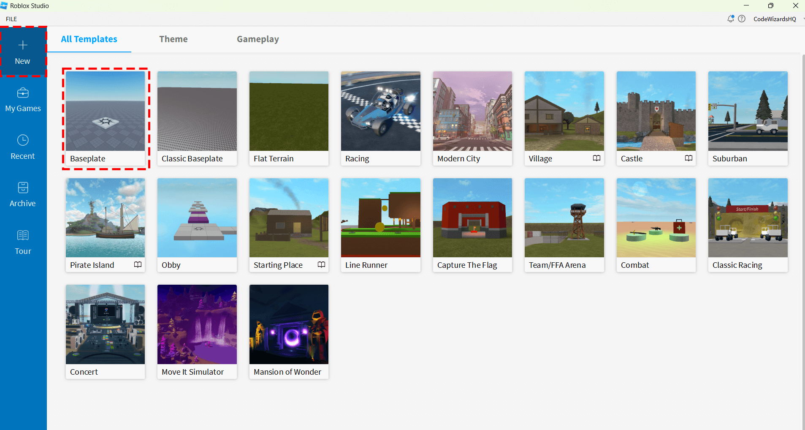The width and height of the screenshot is (805, 430).
Task: Open My Games from the sidebar
Action: coord(23,99)
